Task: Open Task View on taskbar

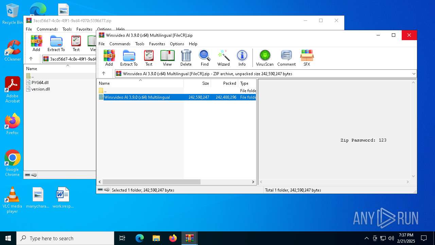Action: (x=122, y=238)
